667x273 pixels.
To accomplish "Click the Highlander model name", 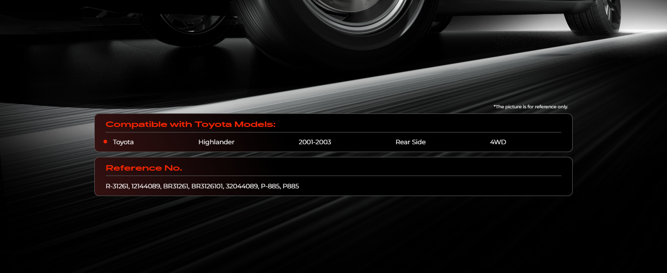I will (216, 142).
